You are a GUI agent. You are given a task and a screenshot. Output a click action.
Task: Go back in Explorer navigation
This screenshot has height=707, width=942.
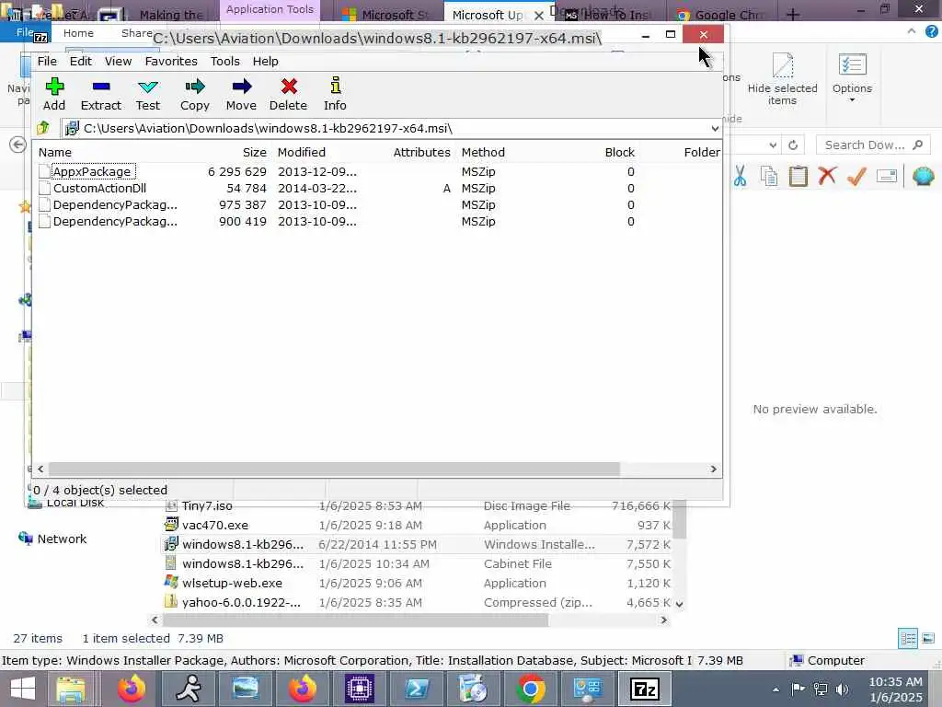[x=18, y=145]
